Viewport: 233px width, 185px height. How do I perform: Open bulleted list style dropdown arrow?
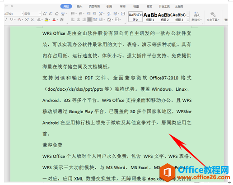(x=76, y=14)
